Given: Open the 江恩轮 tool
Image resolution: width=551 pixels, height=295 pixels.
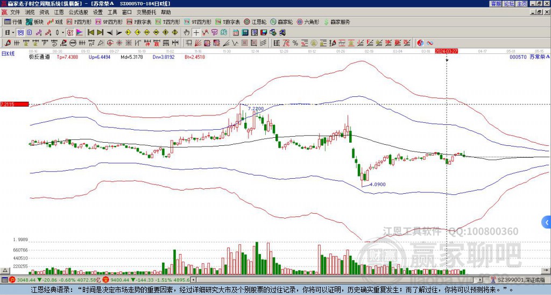Looking at the screenshot, I should 255,22.
